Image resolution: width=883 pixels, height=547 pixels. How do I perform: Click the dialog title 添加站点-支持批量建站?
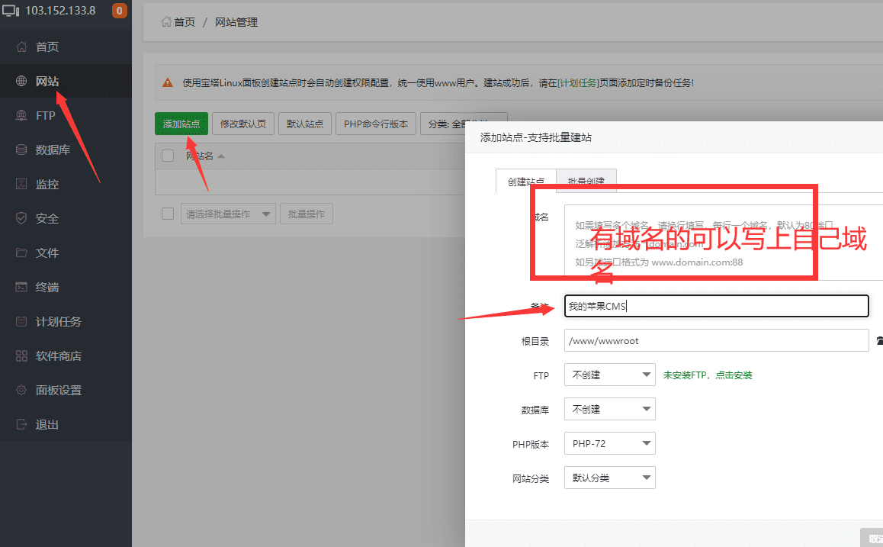tap(535, 137)
